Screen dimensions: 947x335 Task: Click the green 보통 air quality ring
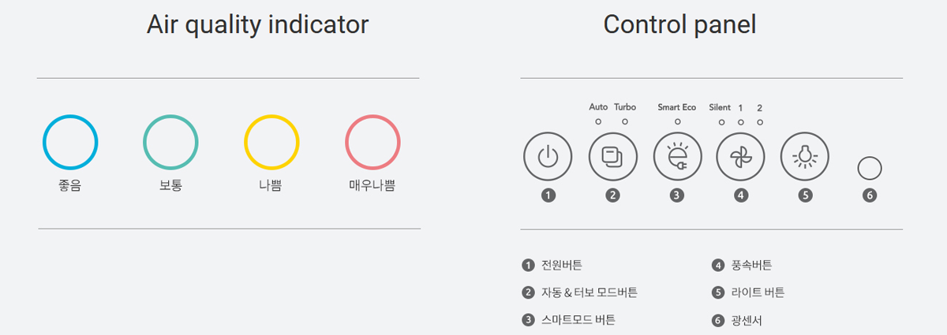click(170, 143)
